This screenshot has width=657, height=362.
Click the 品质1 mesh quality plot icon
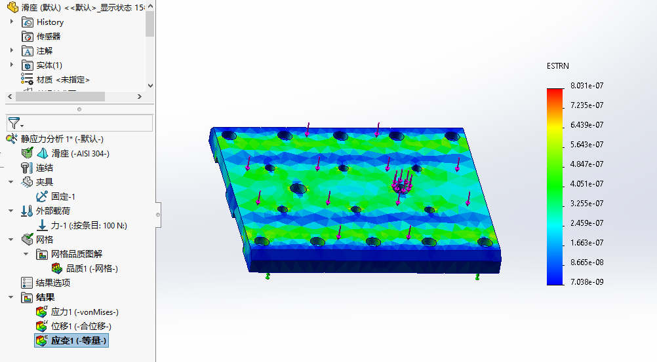(57, 268)
